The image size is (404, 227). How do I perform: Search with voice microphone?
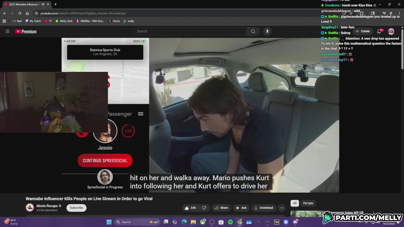tap(267, 31)
